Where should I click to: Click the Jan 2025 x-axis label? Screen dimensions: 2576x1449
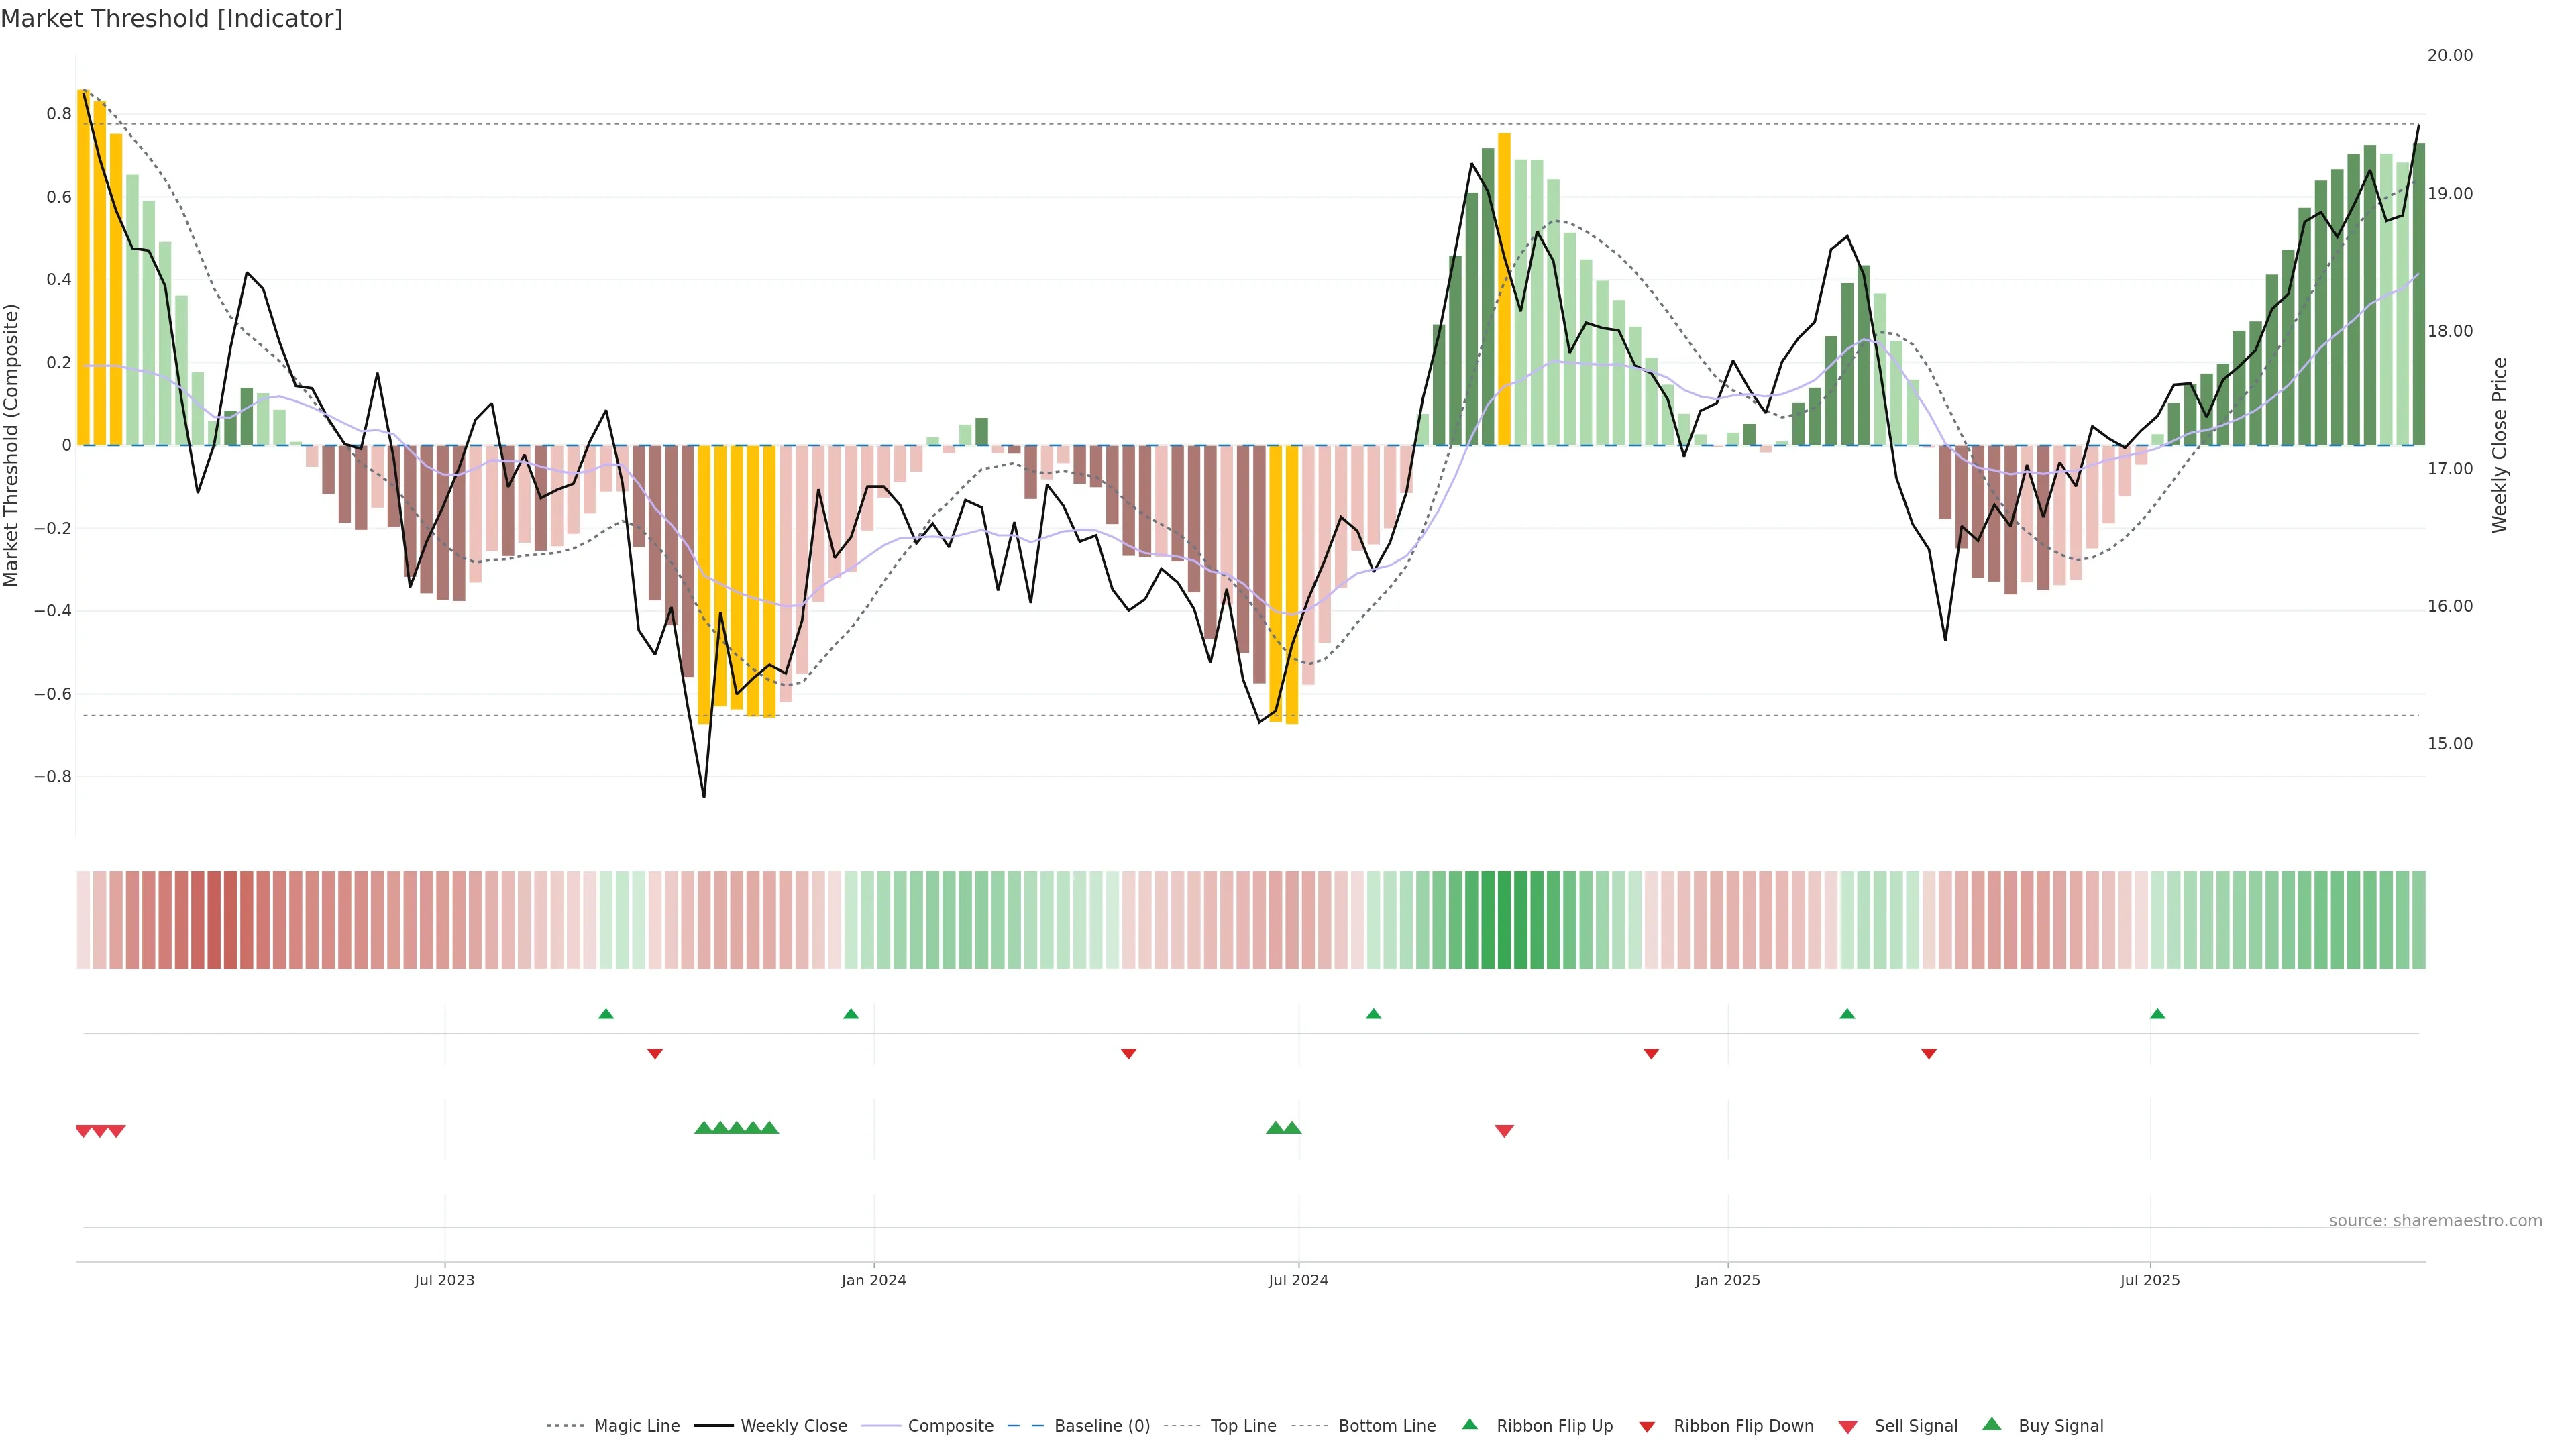[x=1727, y=1280]
